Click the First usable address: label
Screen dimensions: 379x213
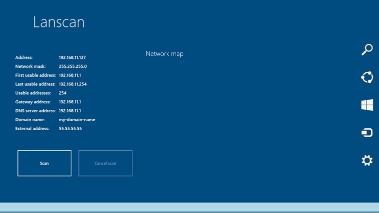35,75
